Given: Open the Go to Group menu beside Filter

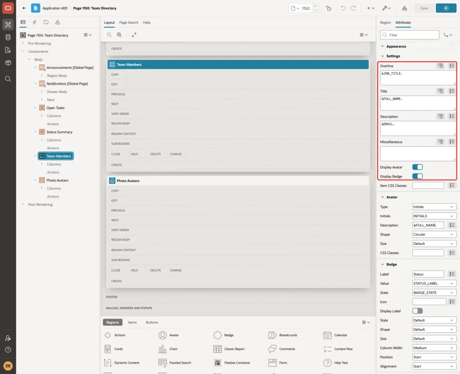Looking at the screenshot, I should point(448,35).
